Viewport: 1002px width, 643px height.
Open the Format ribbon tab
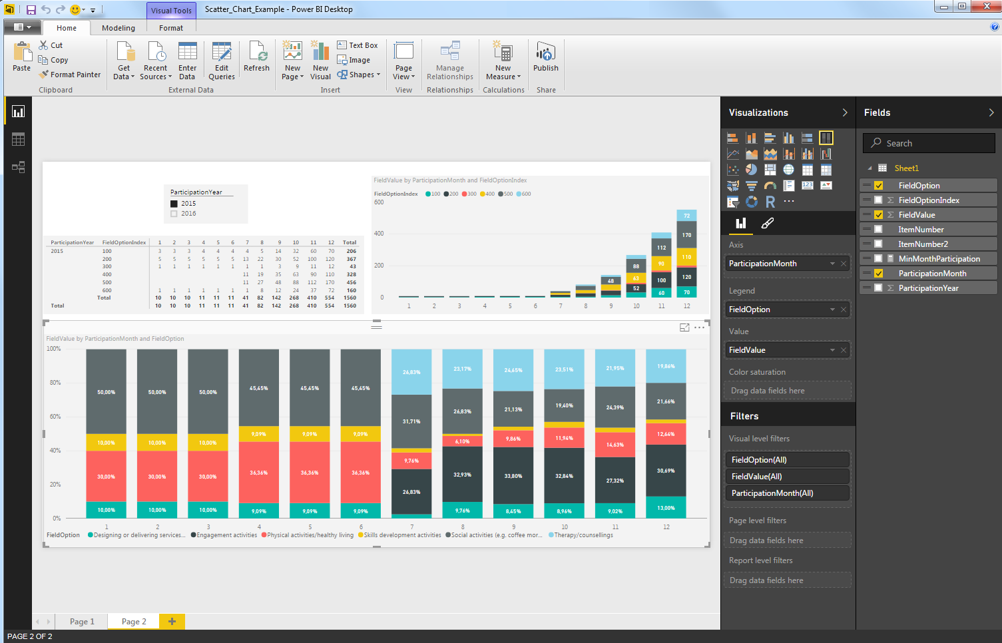[x=171, y=28]
